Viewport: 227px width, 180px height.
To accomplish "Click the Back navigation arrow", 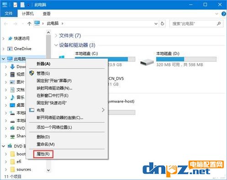I will [x=6, y=24].
